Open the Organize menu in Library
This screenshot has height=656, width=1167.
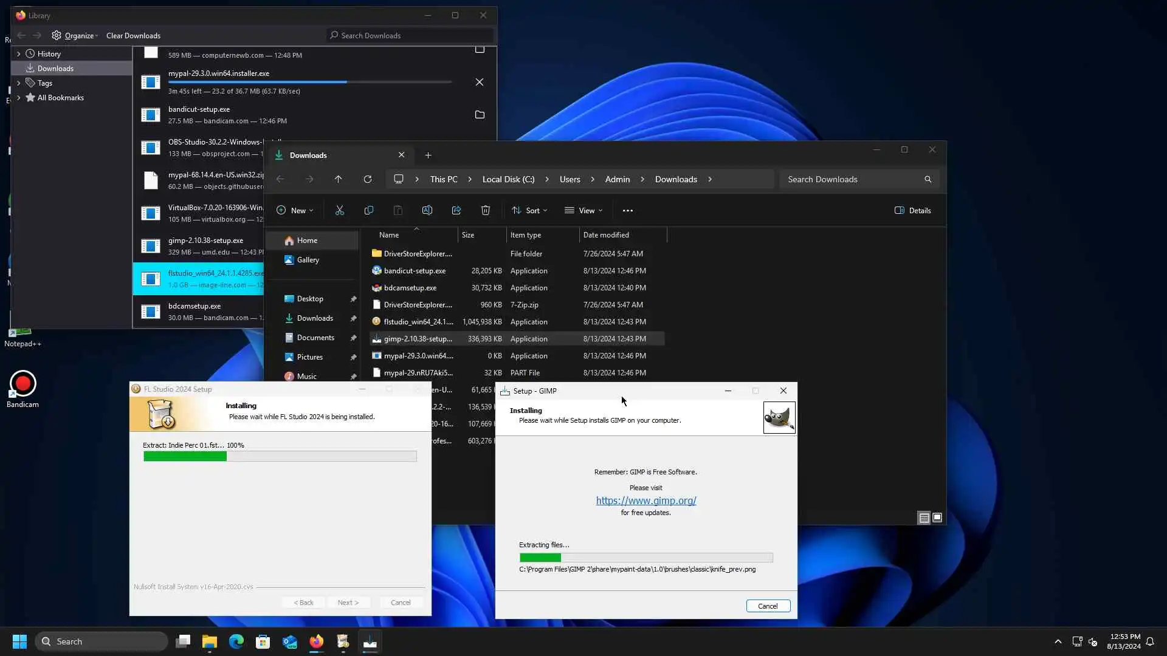(x=75, y=36)
